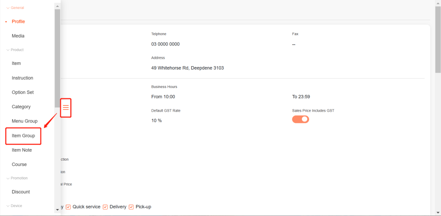Screen dimensions: 441x216
Task: Open the Menu Group page
Action: click(25, 121)
